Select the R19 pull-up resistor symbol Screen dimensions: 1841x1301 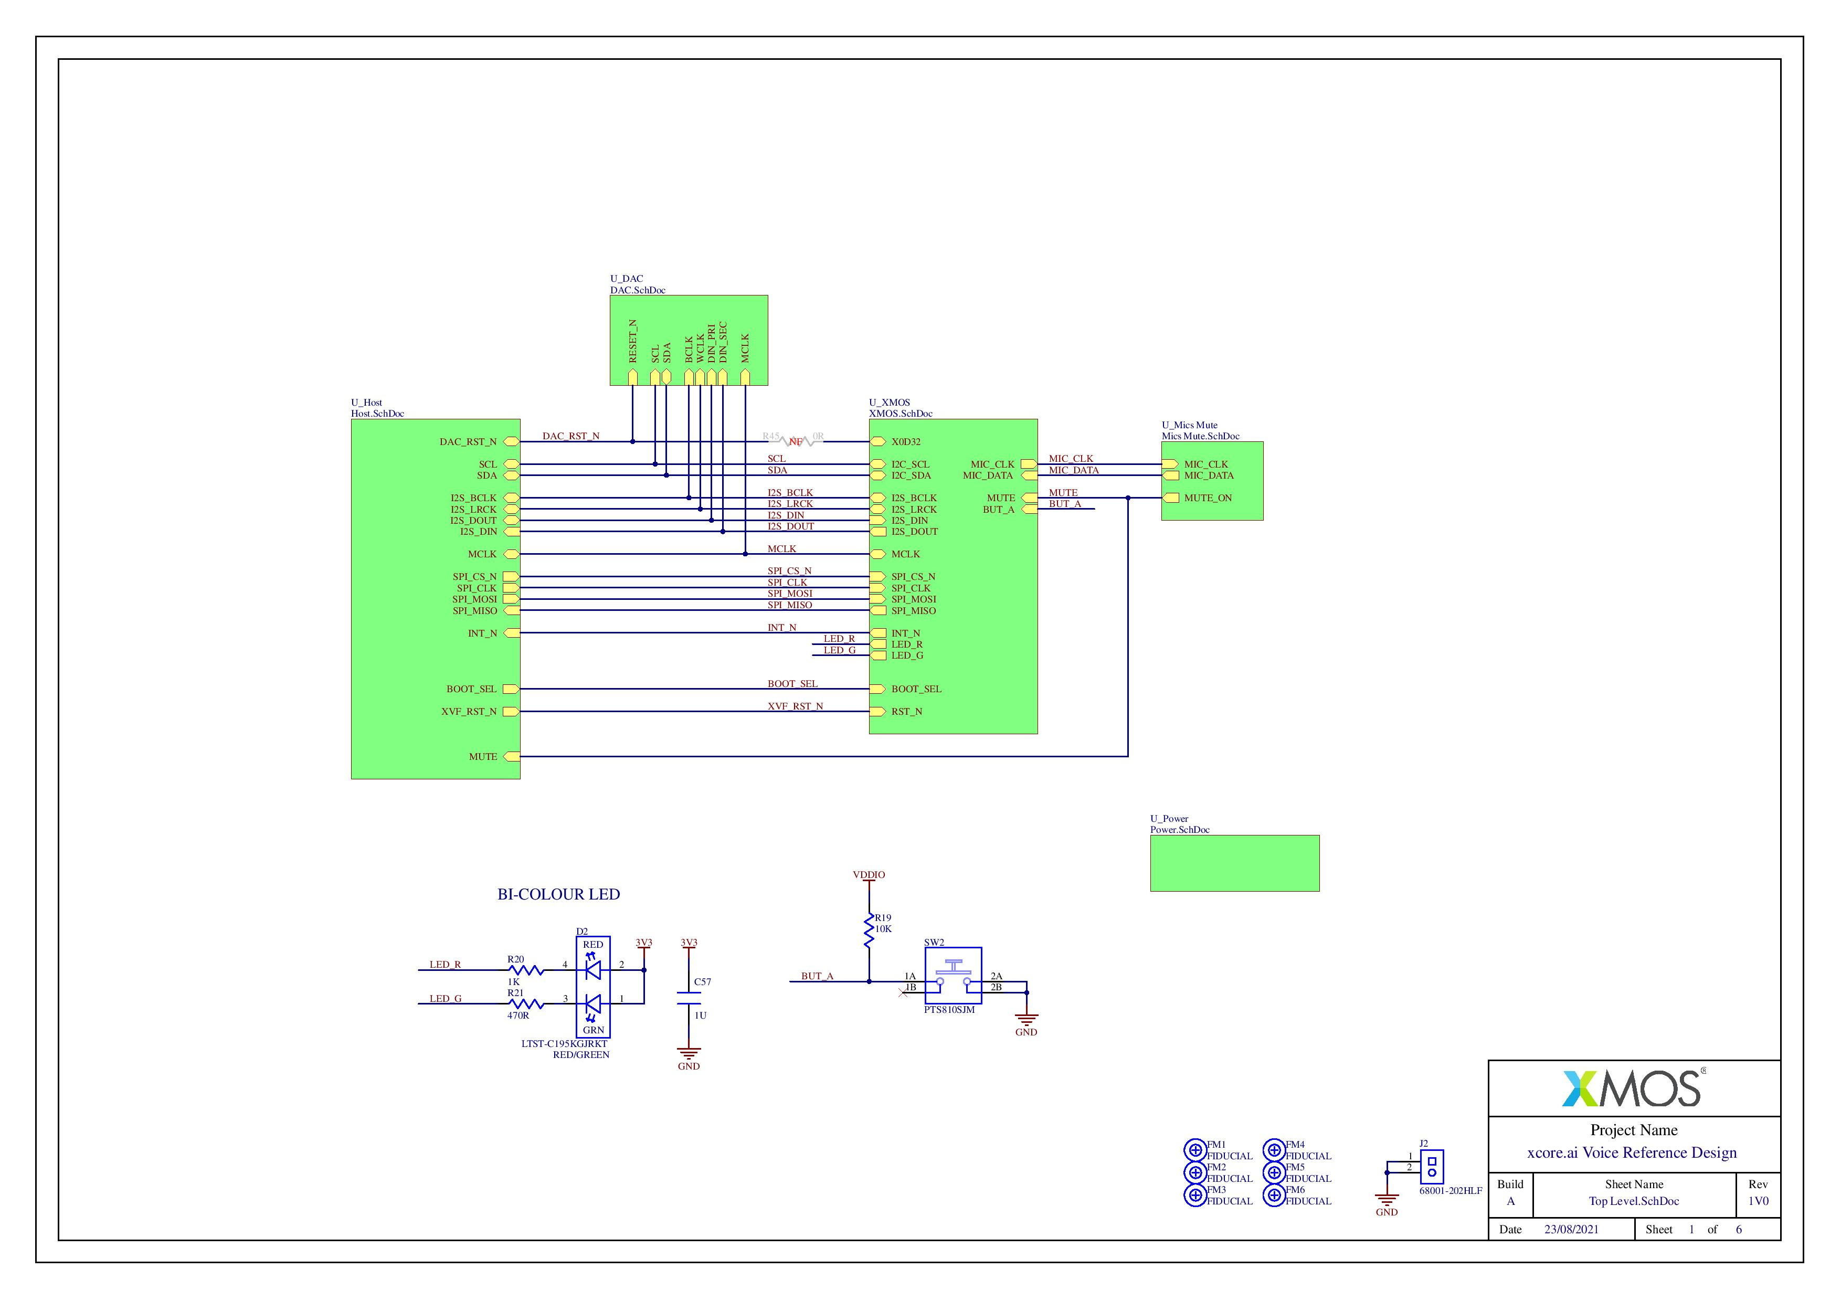pos(869,930)
